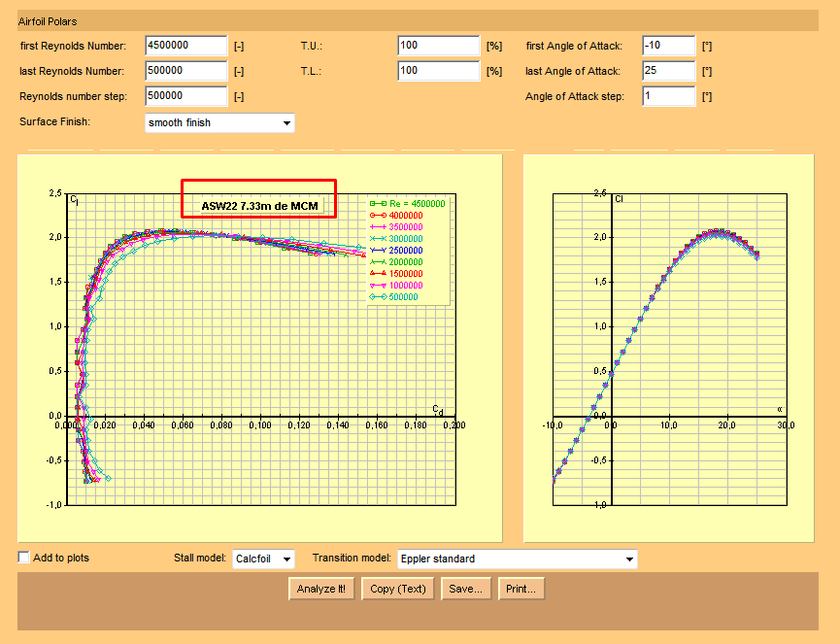Open the Transition model dropdown
840x644 pixels.
[x=517, y=559]
